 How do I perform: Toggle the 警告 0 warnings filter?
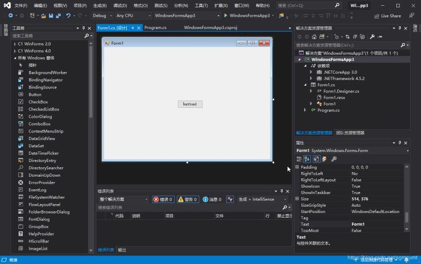click(188, 199)
